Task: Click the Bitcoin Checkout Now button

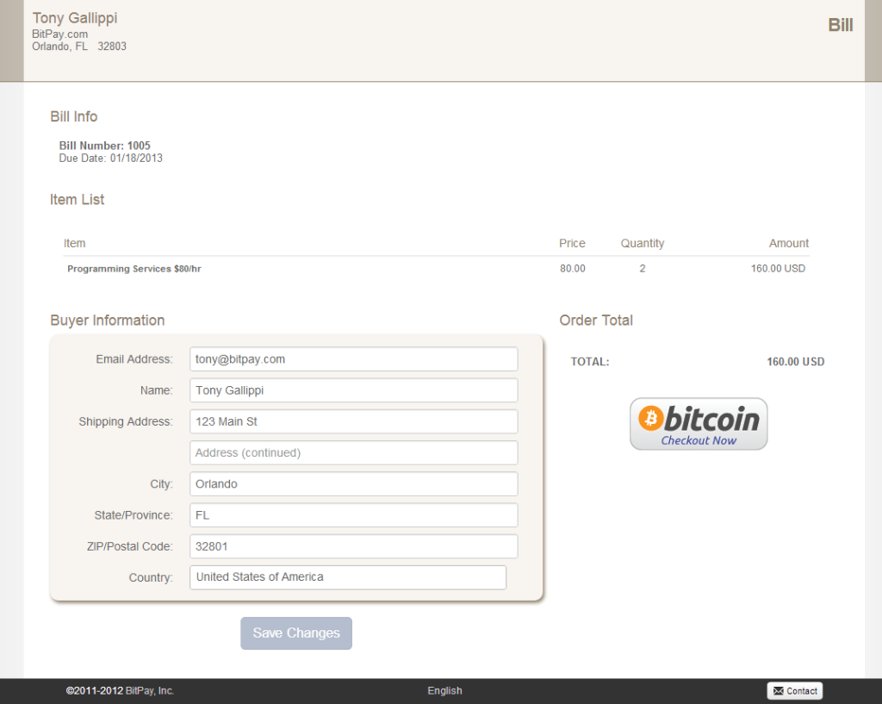Action: pyautogui.click(x=699, y=424)
